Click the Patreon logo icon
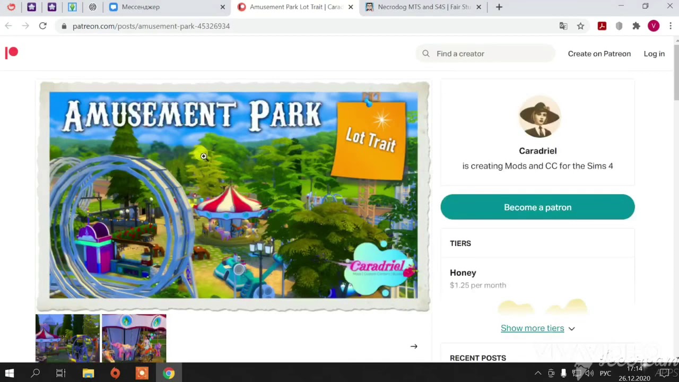Viewport: 679px width, 382px height. coord(12,53)
